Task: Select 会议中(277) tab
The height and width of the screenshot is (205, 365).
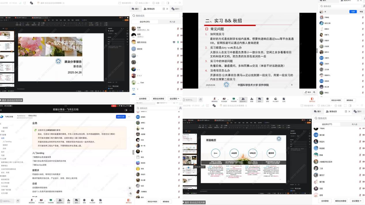Action: click(x=327, y=124)
